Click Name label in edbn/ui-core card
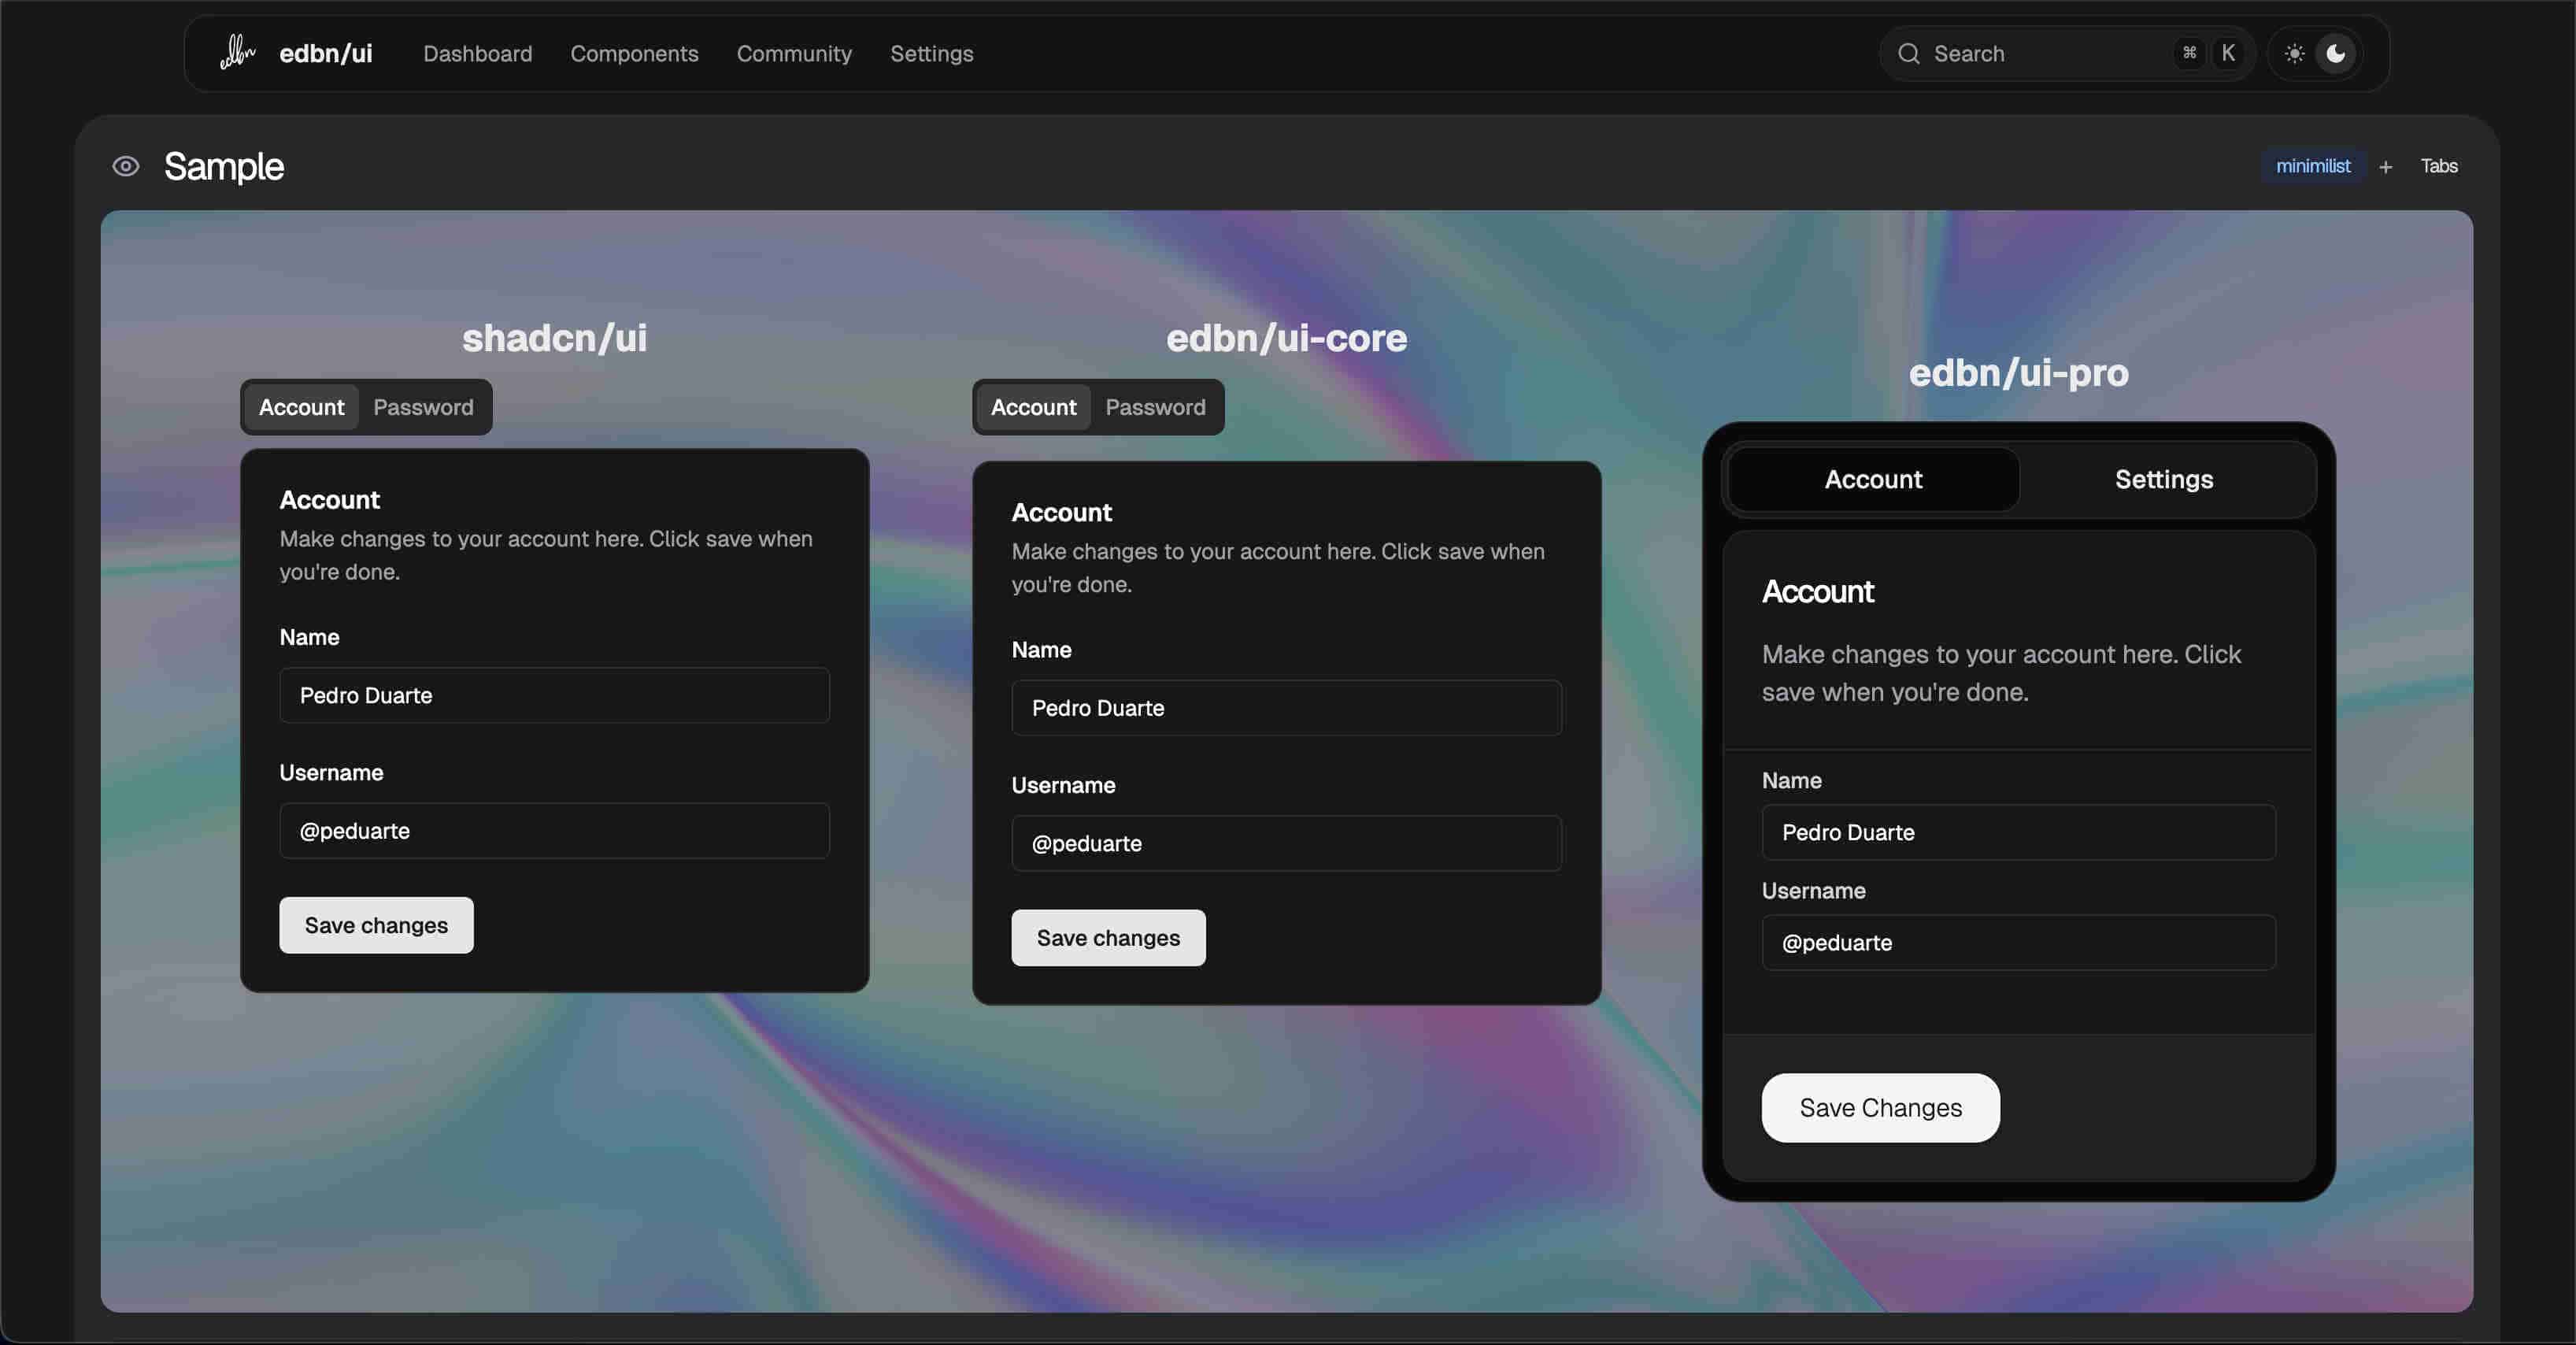The width and height of the screenshot is (2576, 1345). (1041, 650)
